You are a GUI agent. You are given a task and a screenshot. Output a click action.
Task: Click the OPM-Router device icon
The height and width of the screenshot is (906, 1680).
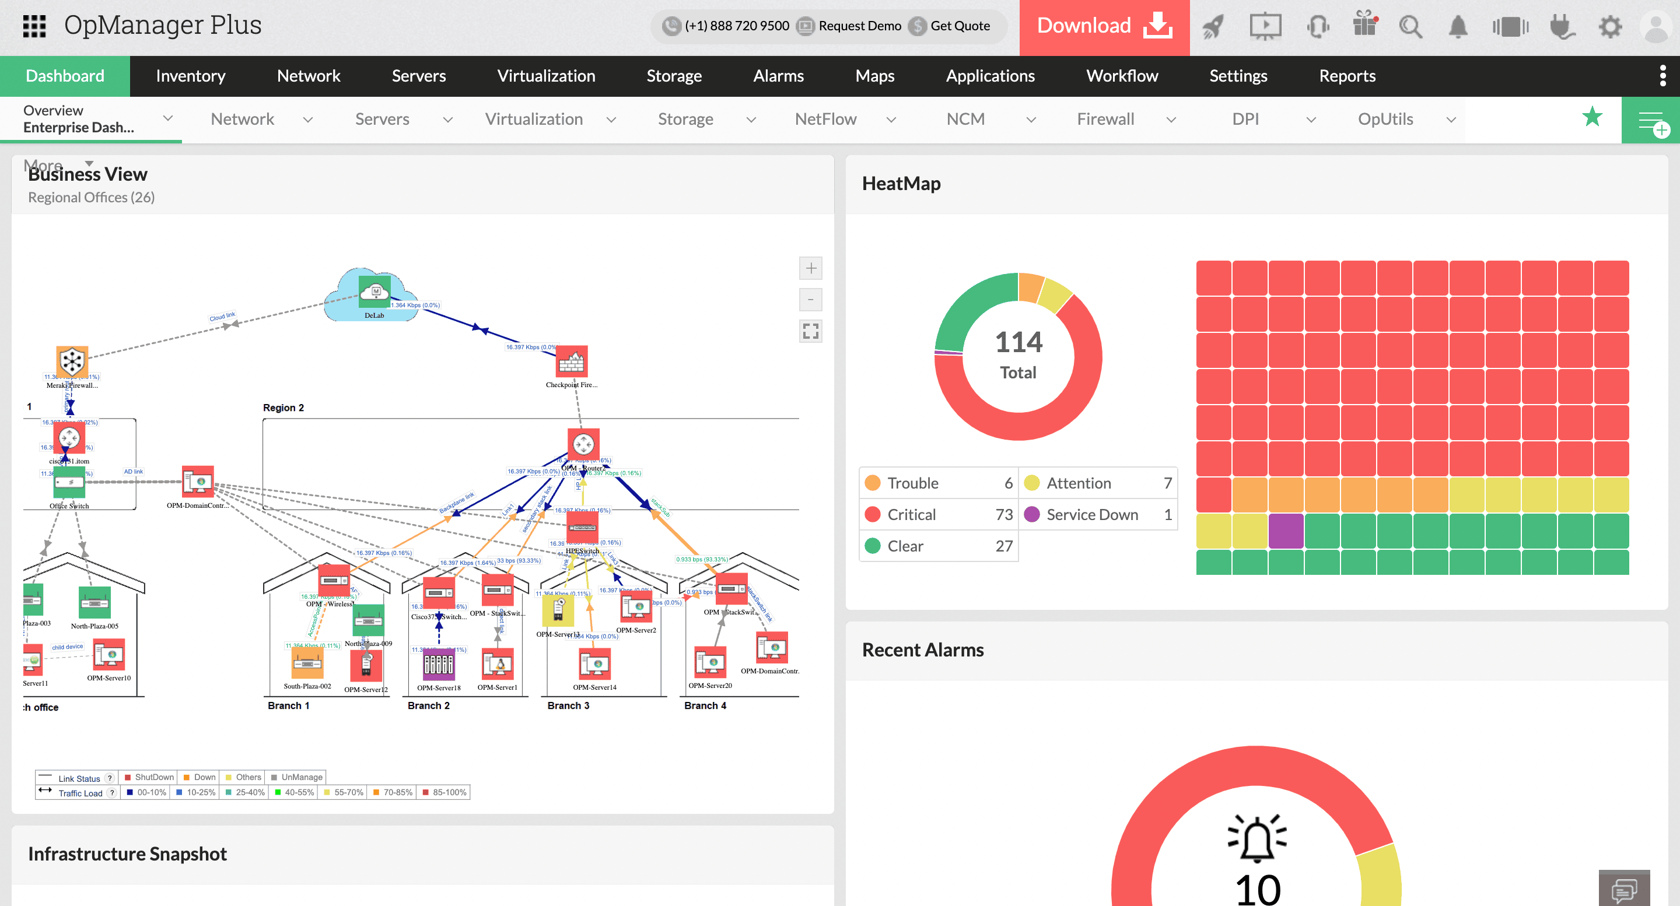click(583, 445)
